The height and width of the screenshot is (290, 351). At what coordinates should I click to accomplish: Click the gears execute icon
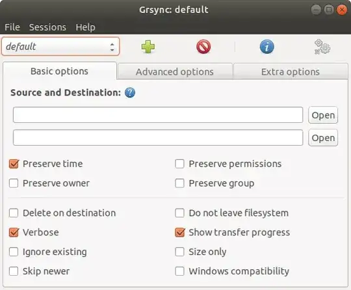point(322,47)
